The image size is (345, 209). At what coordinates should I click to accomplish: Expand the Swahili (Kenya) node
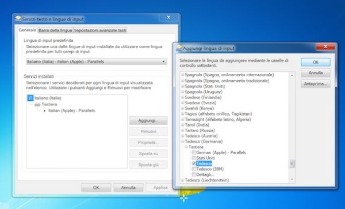click(182, 108)
